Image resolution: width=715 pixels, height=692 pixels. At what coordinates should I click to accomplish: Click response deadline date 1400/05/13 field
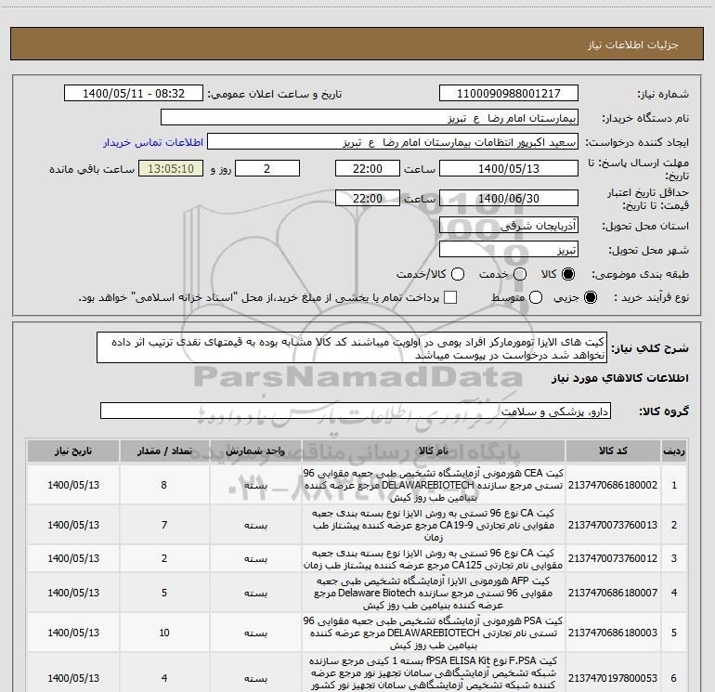pyautogui.click(x=509, y=168)
